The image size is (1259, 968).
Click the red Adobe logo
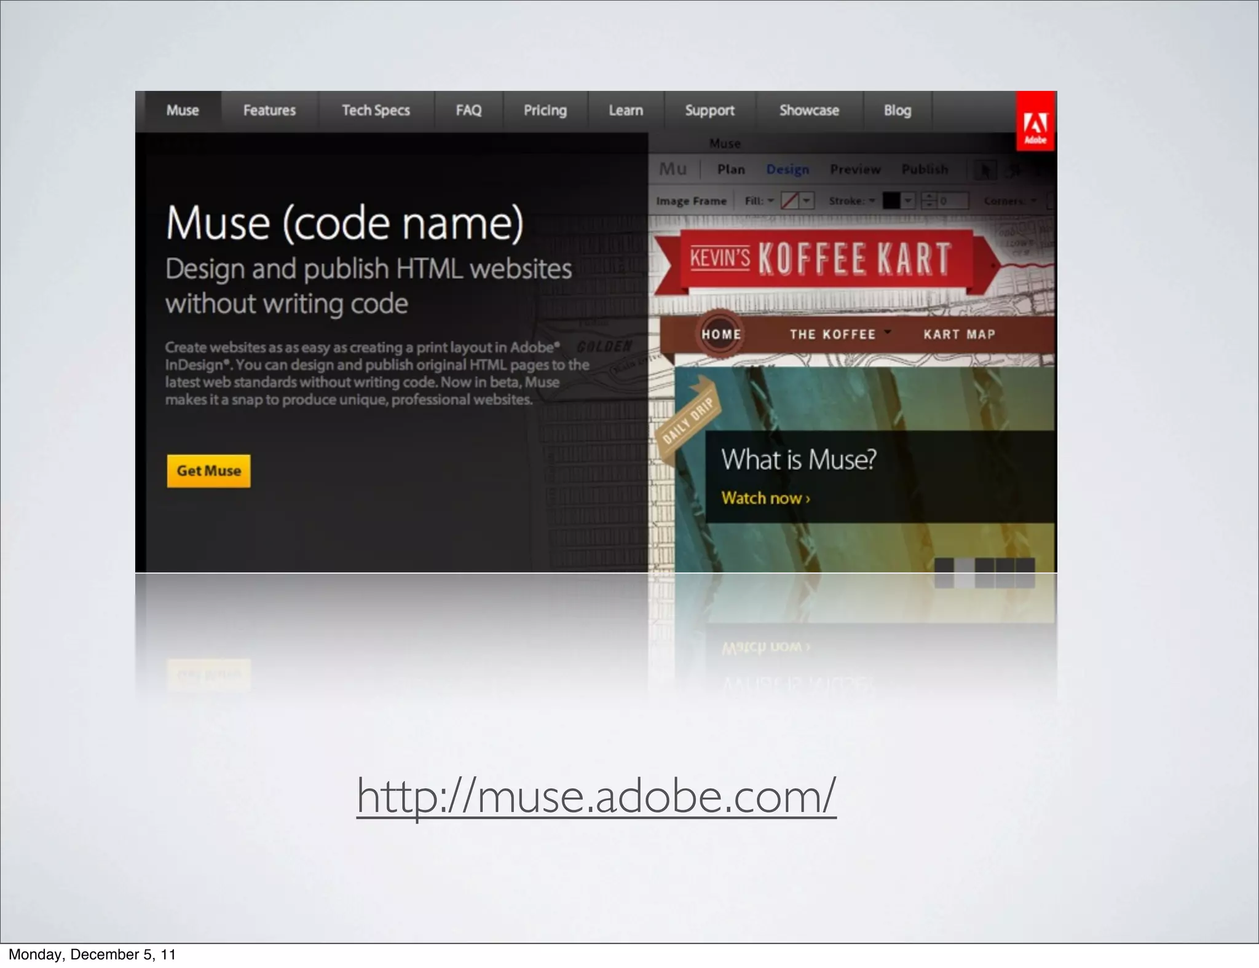click(1035, 122)
